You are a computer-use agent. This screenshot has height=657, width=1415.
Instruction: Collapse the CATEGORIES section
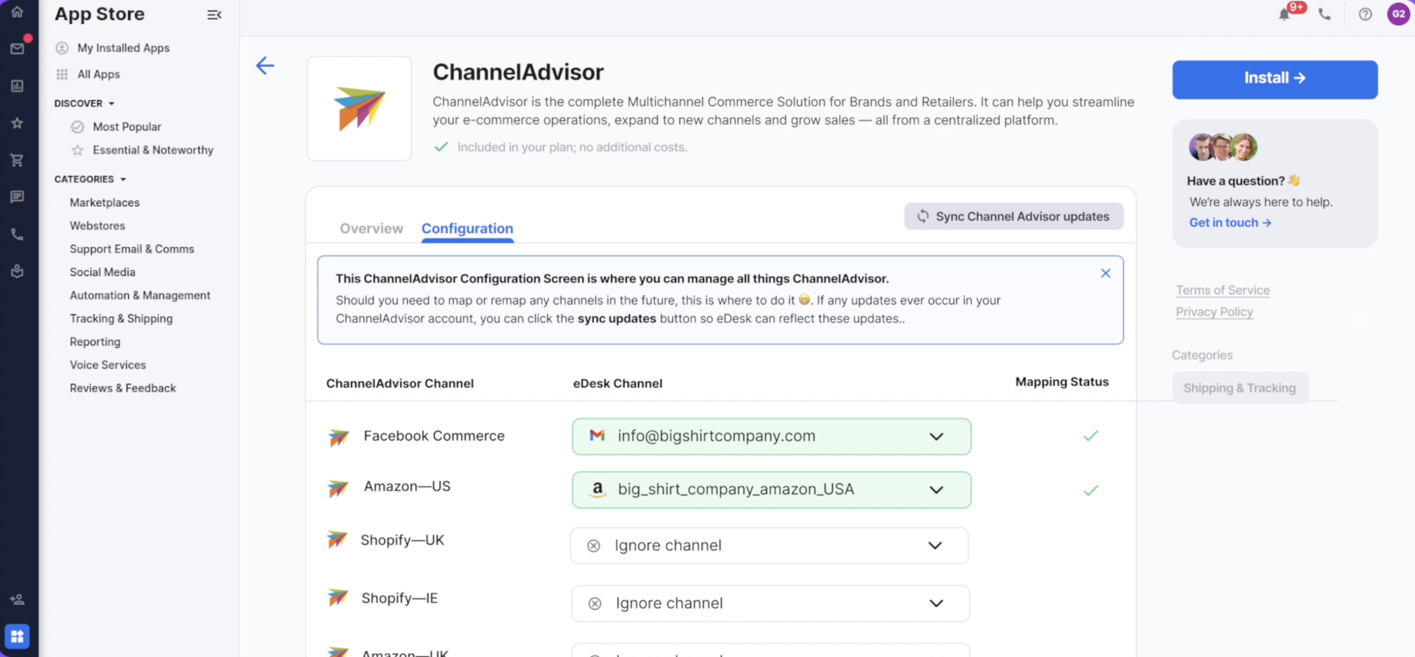point(90,179)
